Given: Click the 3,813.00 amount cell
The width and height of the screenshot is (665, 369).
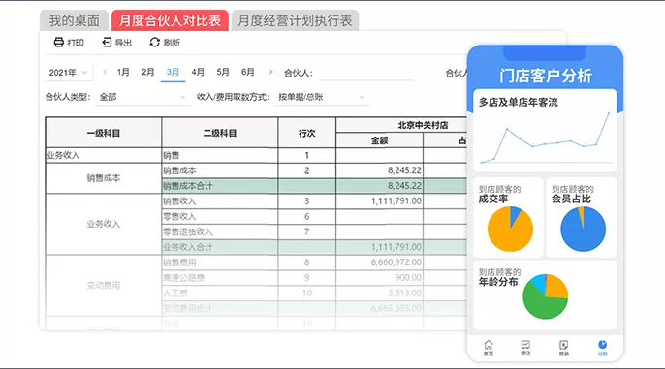Looking at the screenshot, I should click(x=380, y=293).
